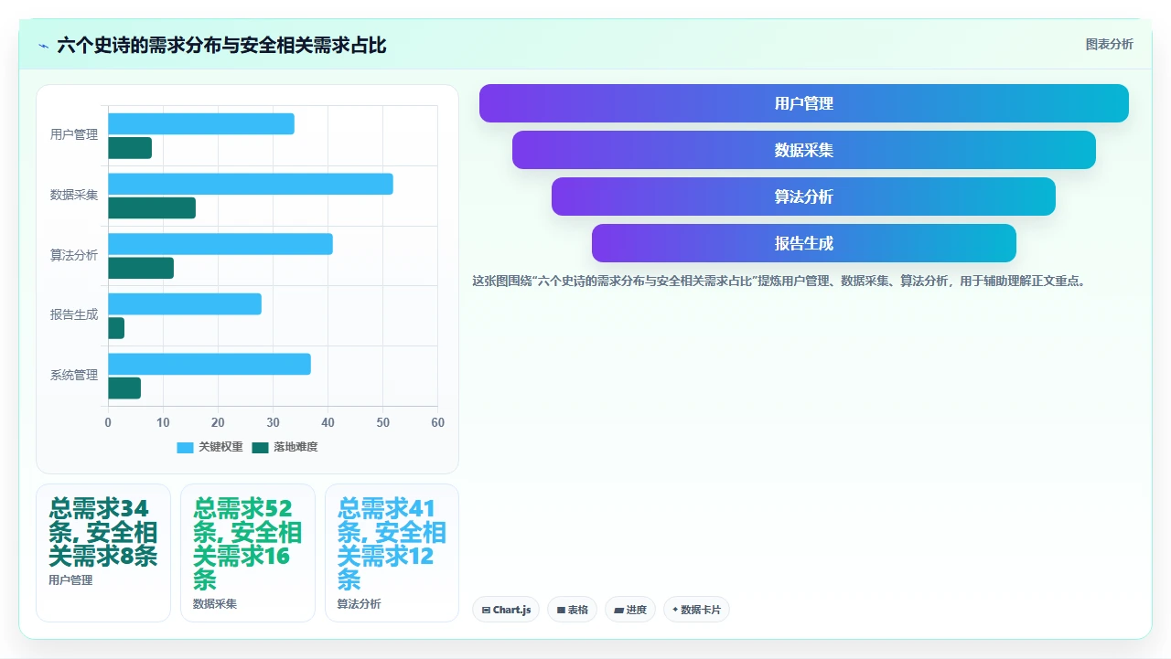Click the 图表分析 label in header

[1109, 44]
